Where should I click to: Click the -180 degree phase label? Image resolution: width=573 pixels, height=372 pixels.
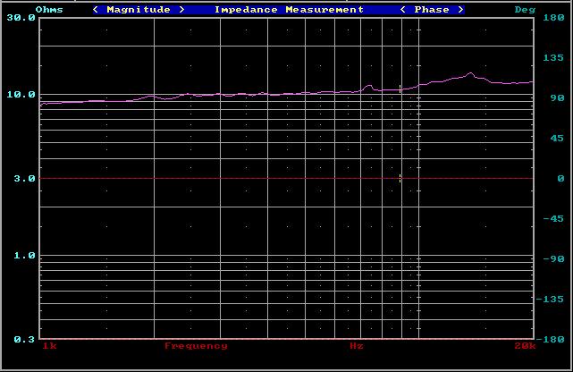pyautogui.click(x=550, y=340)
